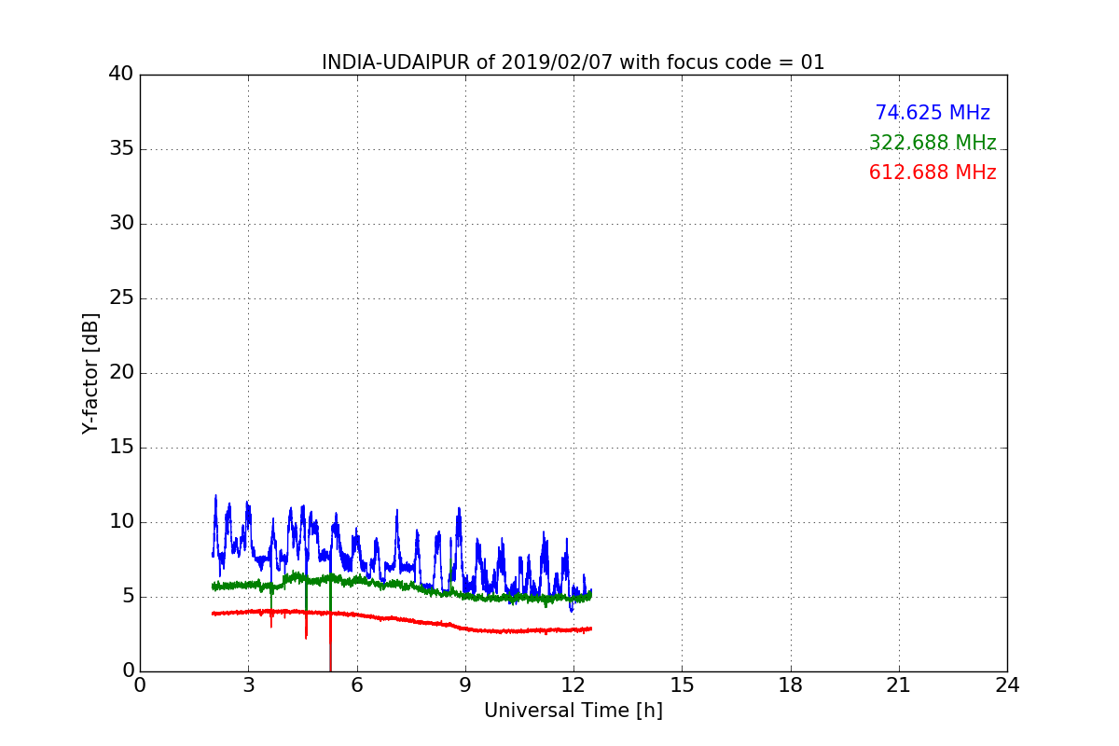Click the red curve's deep dip to zero
The height and width of the screenshot is (746, 1119).
click(330, 643)
